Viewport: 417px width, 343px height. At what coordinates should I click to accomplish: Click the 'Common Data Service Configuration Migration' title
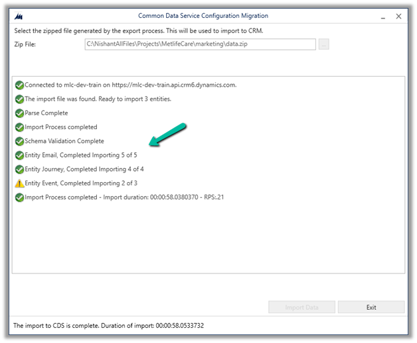[x=203, y=16]
